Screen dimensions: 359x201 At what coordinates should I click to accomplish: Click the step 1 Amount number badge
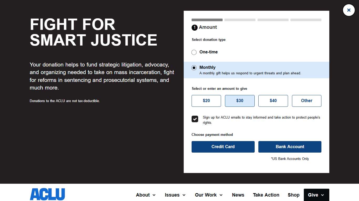tap(194, 27)
